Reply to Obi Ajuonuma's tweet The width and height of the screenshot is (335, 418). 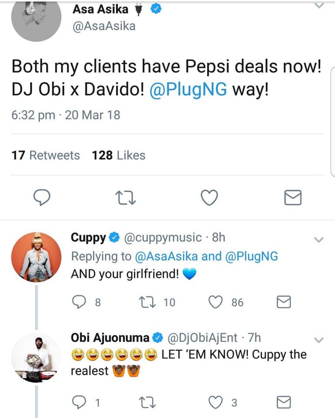pos(79,403)
